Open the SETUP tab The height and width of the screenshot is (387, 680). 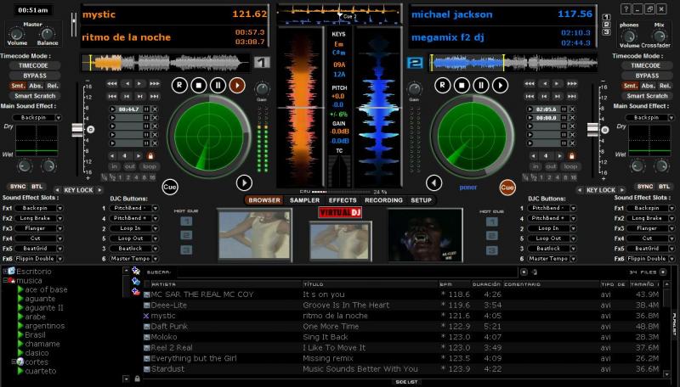(421, 200)
